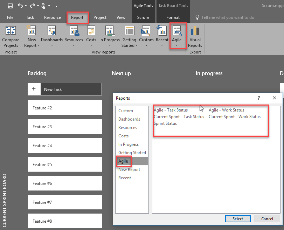The height and width of the screenshot is (230, 284).
Task: Click the Dashboards reports icon
Action: click(52, 31)
